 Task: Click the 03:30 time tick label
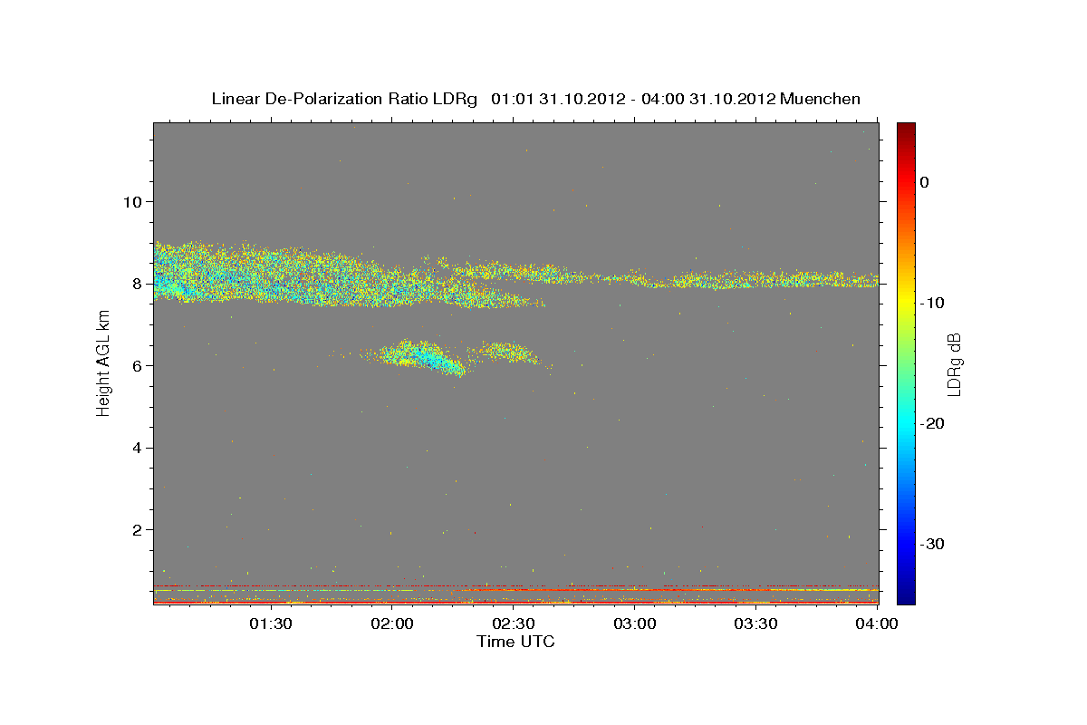click(x=755, y=623)
